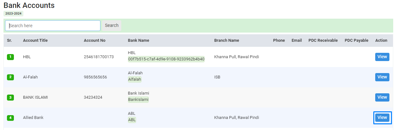Click the 2023-2024 year badge

coord(14,14)
